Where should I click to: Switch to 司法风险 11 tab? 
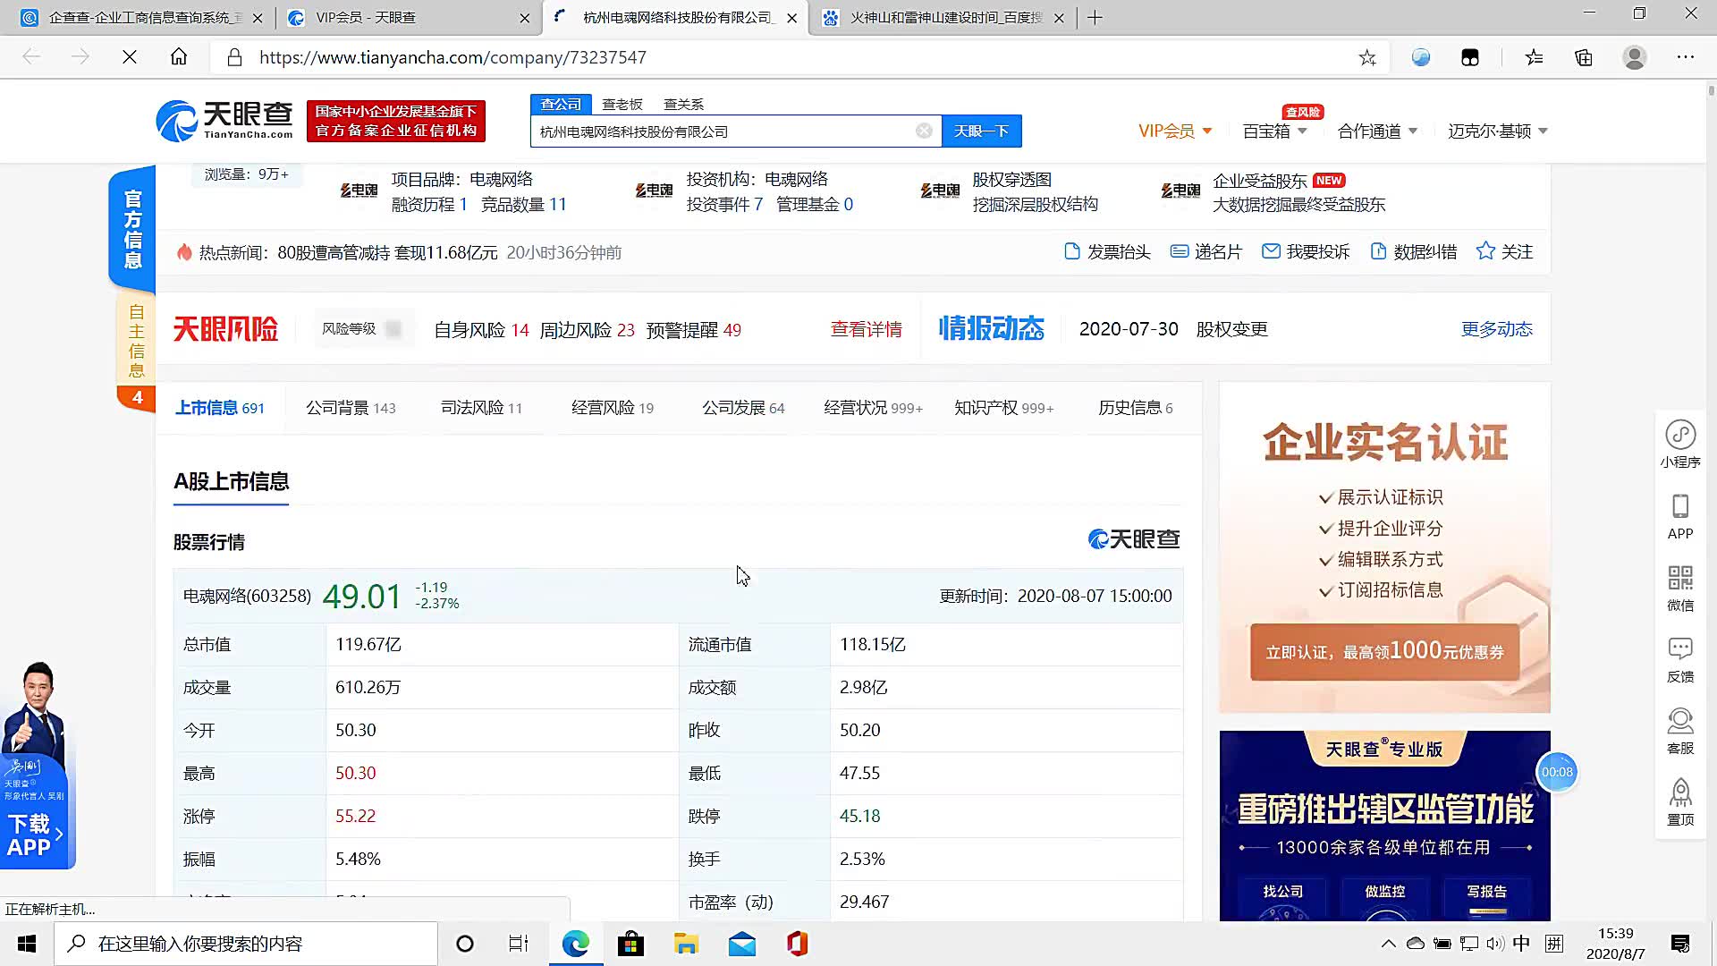(x=481, y=408)
